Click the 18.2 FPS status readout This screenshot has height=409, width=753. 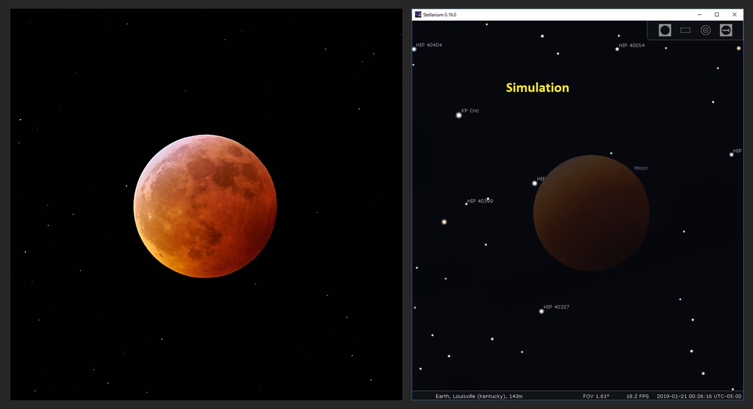tap(638, 396)
